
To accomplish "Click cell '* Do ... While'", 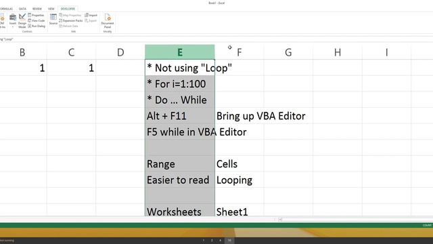I will 180,100.
